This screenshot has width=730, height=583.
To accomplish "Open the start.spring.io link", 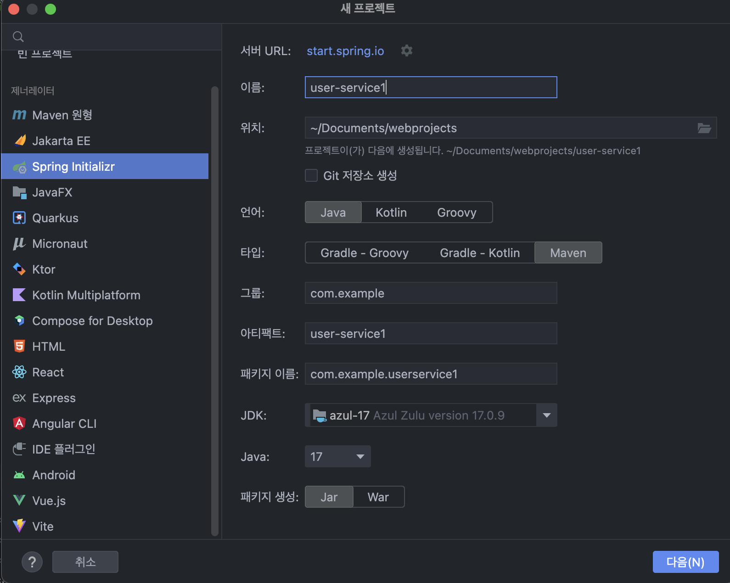I will pos(345,51).
